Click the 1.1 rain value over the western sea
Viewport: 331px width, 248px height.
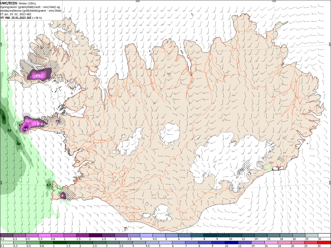(x=4, y=118)
